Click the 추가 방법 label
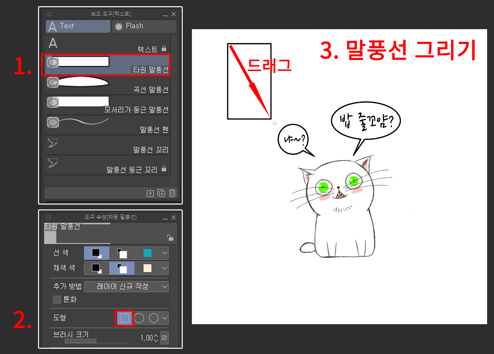This screenshot has height=354, width=494. click(x=67, y=286)
